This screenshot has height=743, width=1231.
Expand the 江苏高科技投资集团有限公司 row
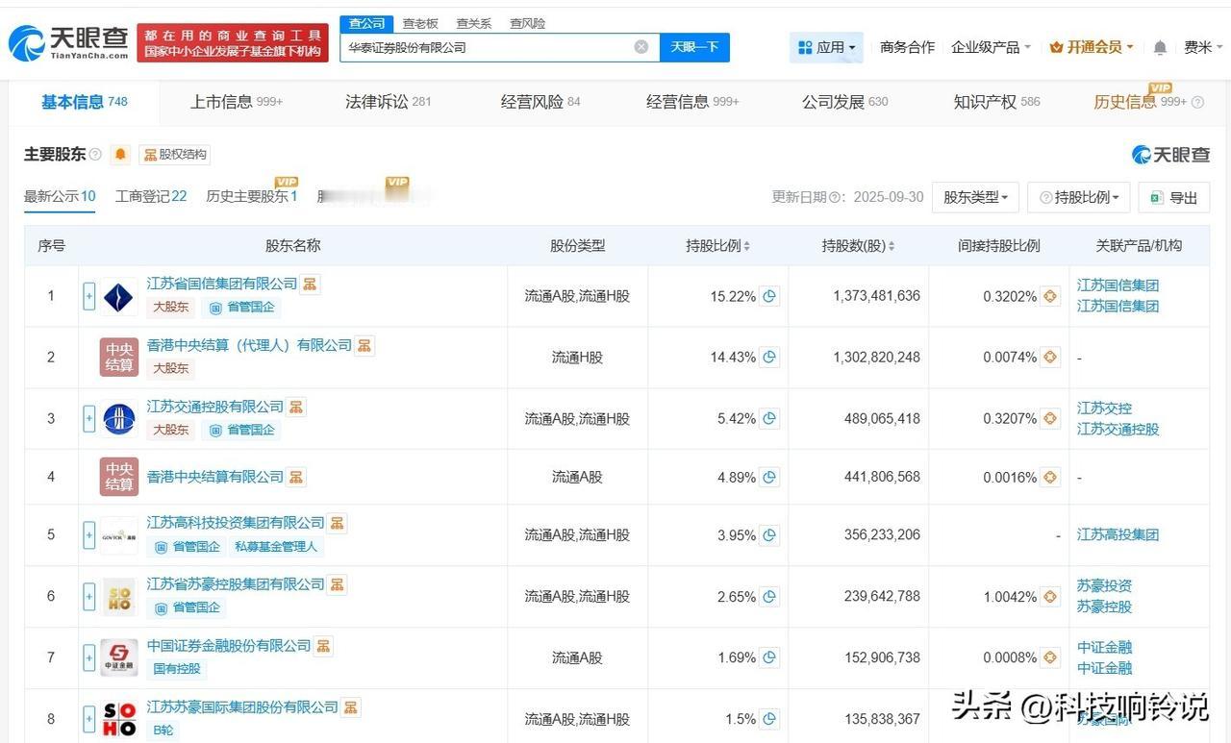point(88,534)
